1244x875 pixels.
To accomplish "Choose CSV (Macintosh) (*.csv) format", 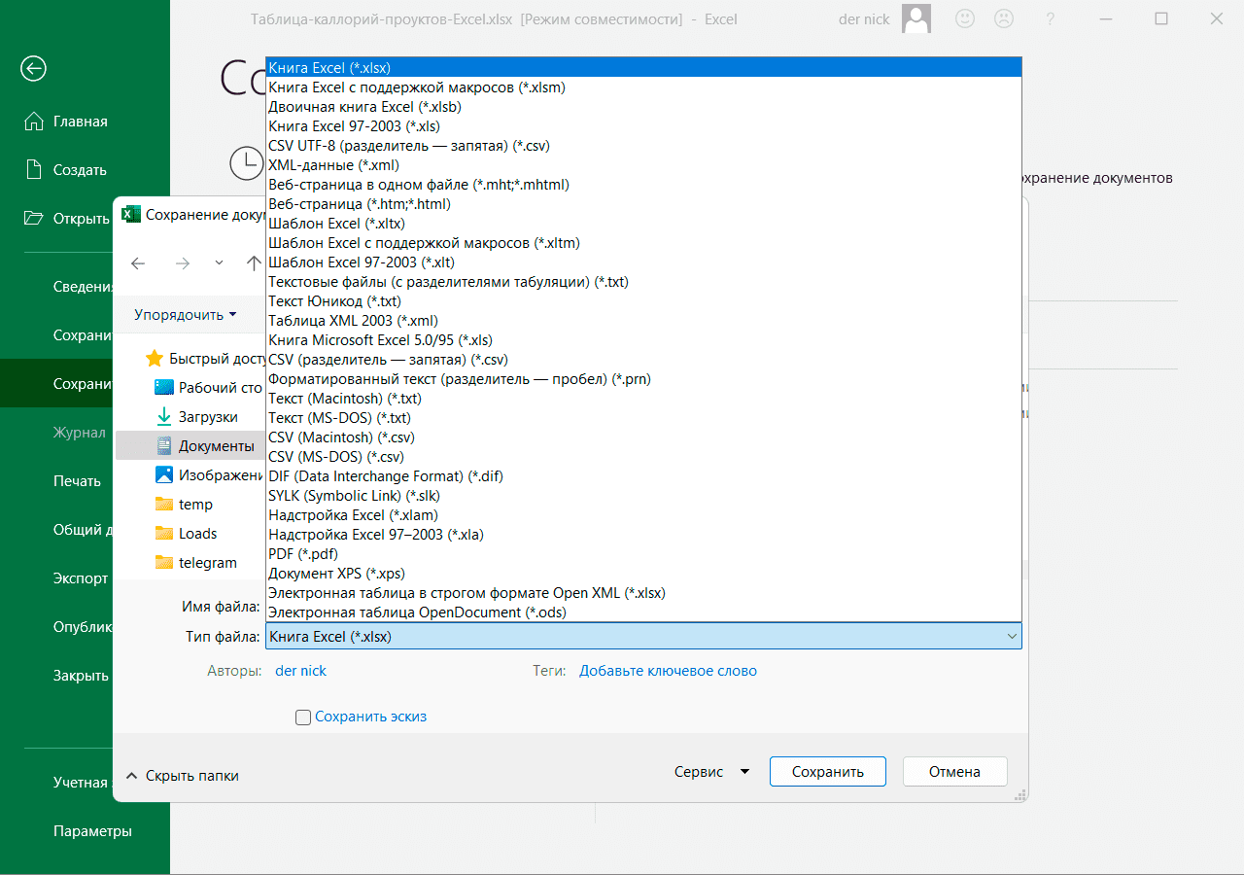I will pyautogui.click(x=643, y=437).
